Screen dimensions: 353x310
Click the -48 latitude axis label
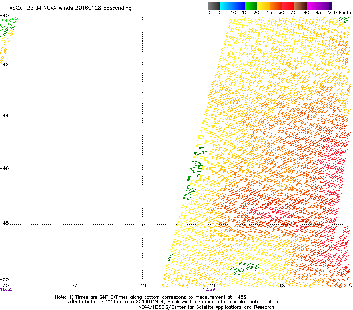[4, 223]
